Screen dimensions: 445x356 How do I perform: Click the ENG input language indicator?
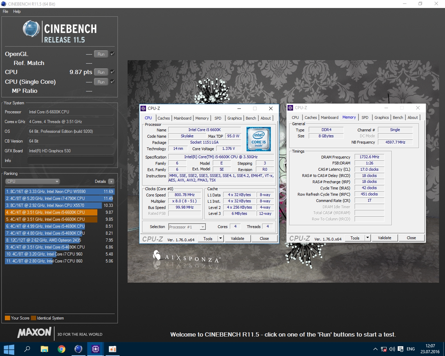click(x=411, y=349)
